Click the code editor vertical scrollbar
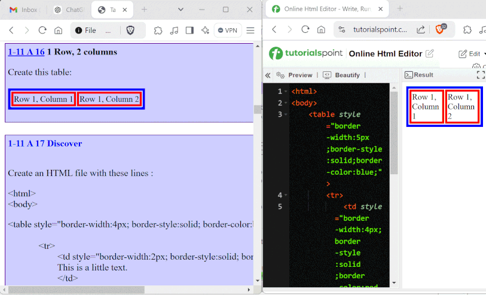The height and width of the screenshot is (295, 486). click(x=393, y=132)
